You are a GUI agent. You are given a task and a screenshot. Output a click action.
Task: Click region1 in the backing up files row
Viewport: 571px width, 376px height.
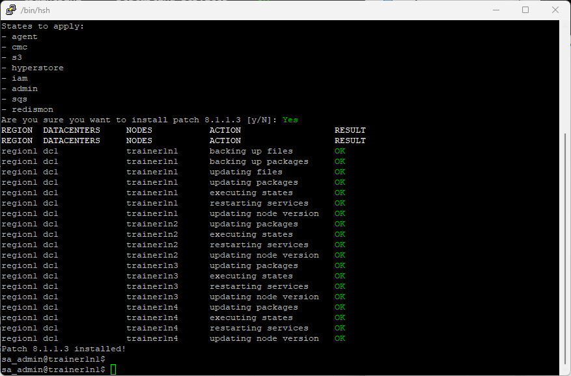[20, 151]
